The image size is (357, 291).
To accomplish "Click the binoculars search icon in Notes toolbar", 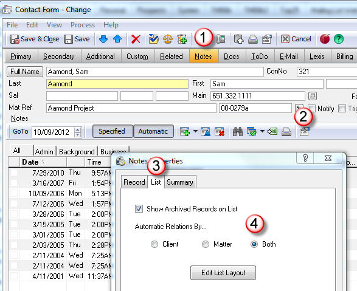I will click(238, 132).
